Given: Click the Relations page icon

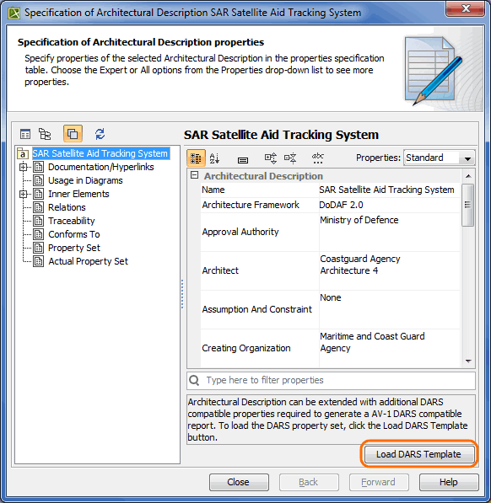Looking at the screenshot, I should (x=39, y=207).
